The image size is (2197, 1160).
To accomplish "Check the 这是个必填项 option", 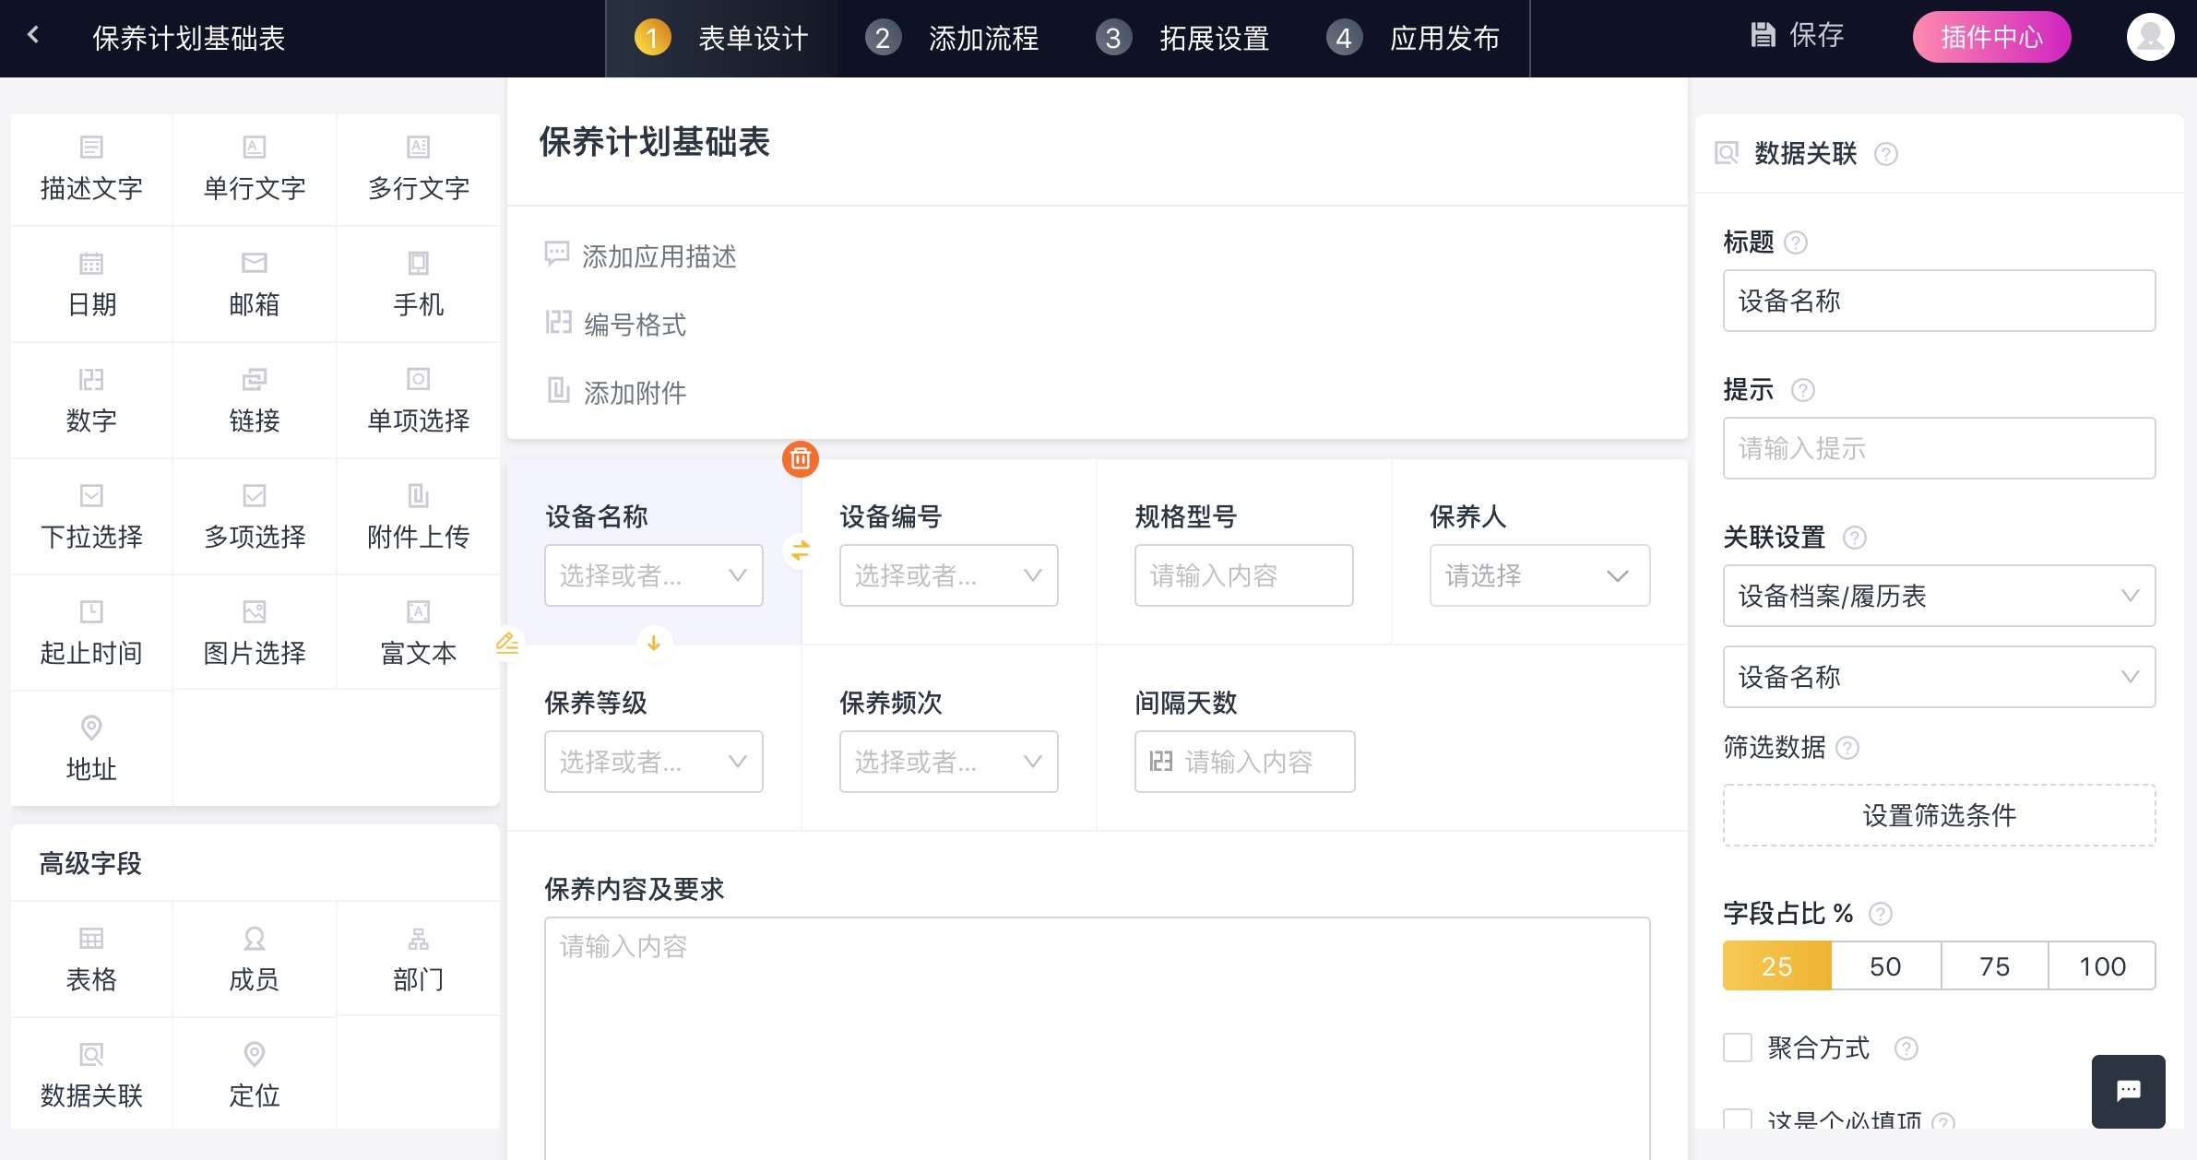I will pos(1738,1120).
